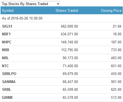
Task: Open the NTC stock symbol
Action: click(x=5, y=66)
